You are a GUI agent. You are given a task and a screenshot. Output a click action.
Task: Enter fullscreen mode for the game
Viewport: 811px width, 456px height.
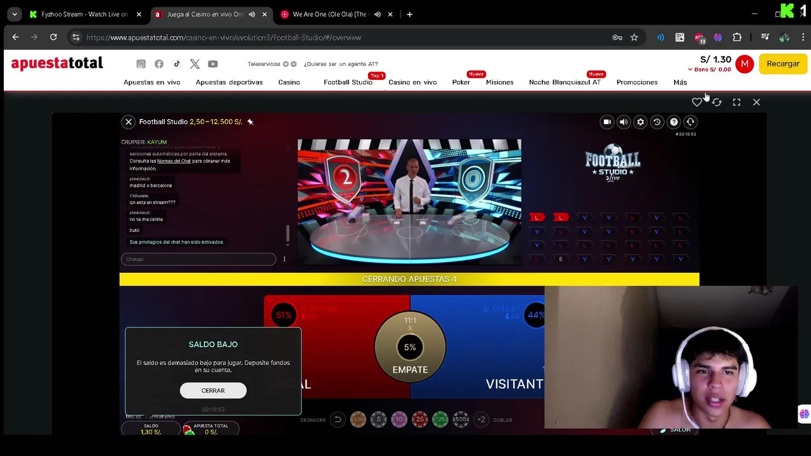click(x=736, y=102)
